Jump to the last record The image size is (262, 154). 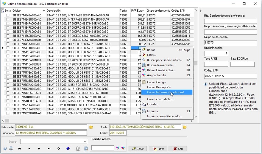[49, 148]
